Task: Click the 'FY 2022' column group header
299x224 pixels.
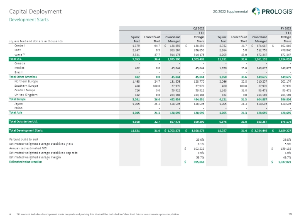Action: click(x=286, y=28)
